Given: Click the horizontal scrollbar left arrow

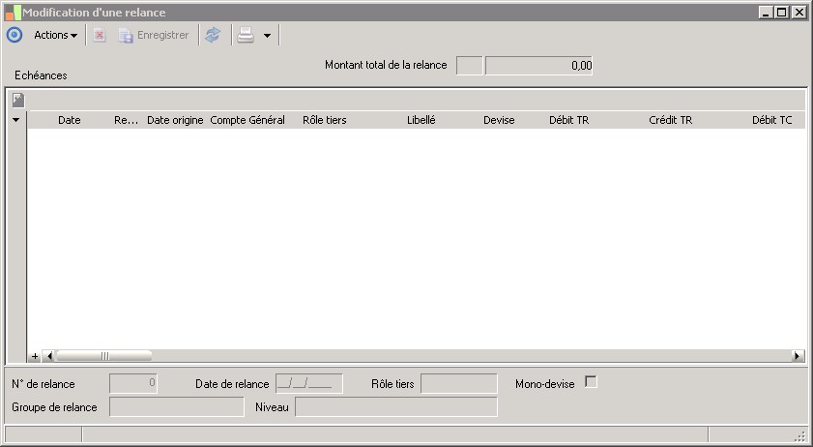Looking at the screenshot, I should point(48,356).
